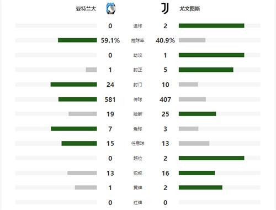Click Juventus's 5 shots-on-target bar
This screenshot has height=210, width=276.
206,70
